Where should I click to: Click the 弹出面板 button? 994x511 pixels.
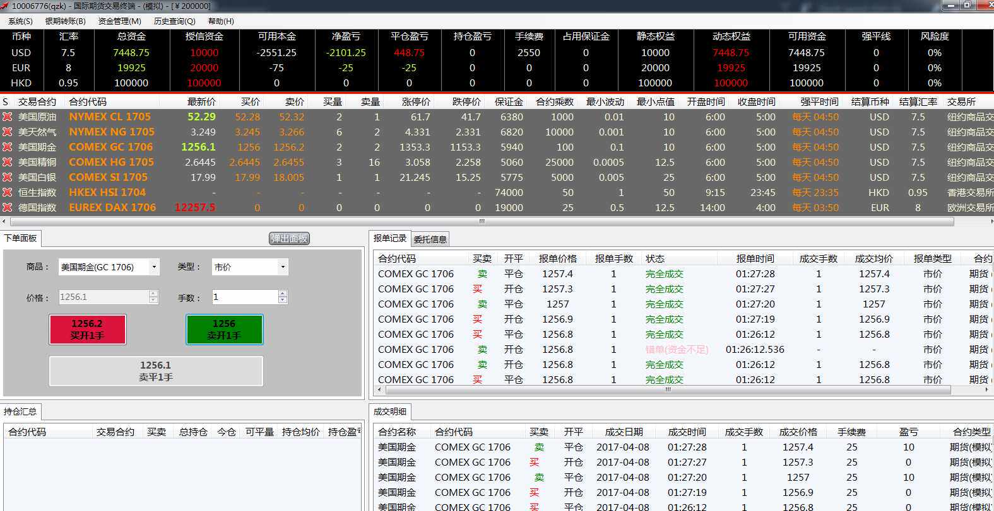coord(289,238)
